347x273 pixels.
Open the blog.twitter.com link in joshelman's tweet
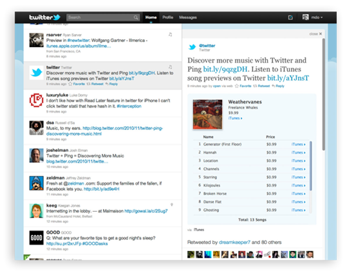77,162
